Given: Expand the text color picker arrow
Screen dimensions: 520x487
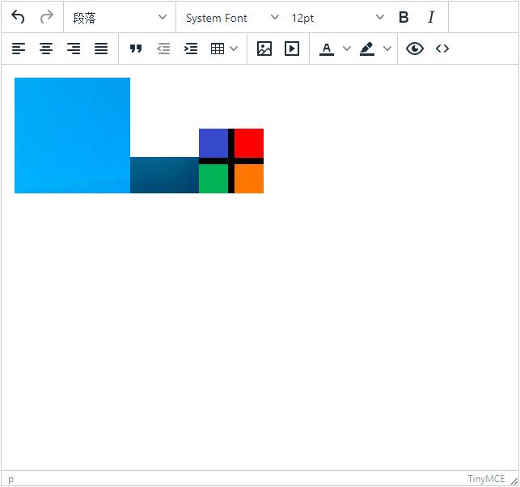Looking at the screenshot, I should [347, 49].
